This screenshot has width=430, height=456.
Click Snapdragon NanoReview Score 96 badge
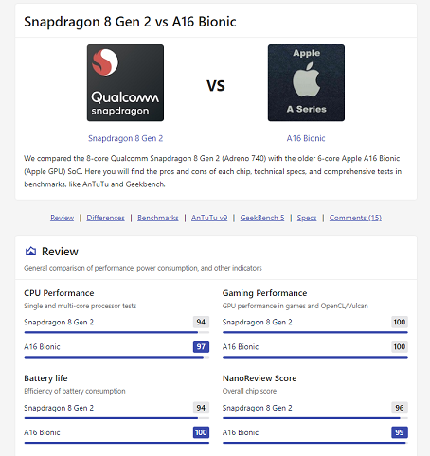click(x=400, y=408)
